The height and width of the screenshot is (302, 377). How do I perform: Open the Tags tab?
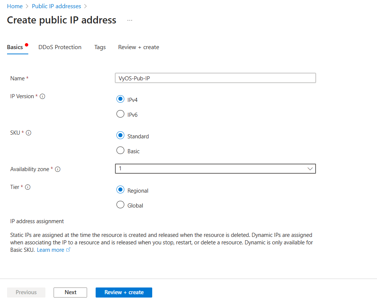pos(100,47)
